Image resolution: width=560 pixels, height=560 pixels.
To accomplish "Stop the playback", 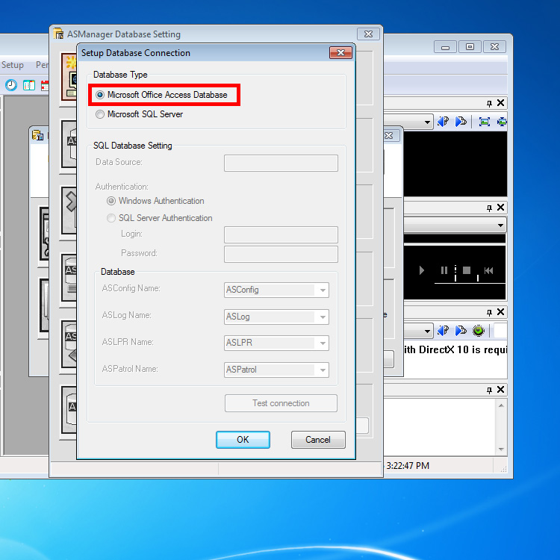I will point(467,270).
